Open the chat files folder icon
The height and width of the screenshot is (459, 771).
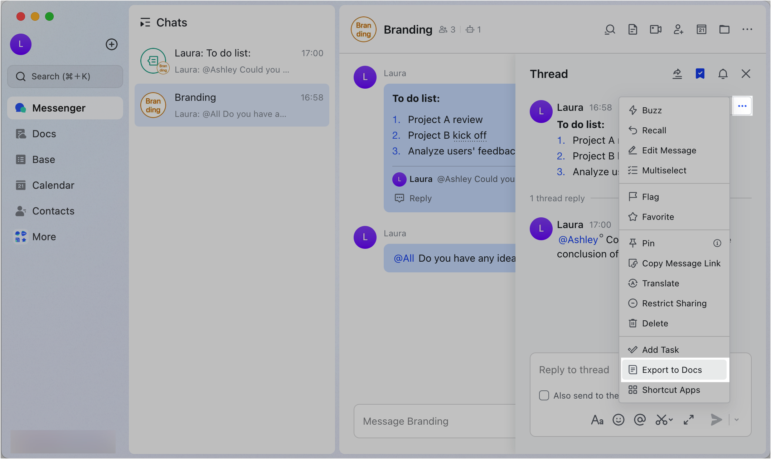click(x=724, y=29)
